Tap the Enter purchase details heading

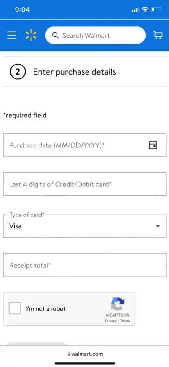75,72
